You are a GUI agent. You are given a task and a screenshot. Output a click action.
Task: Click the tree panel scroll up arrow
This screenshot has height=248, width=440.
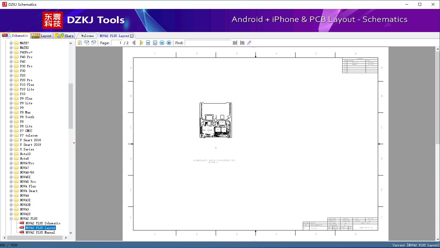pos(71,43)
